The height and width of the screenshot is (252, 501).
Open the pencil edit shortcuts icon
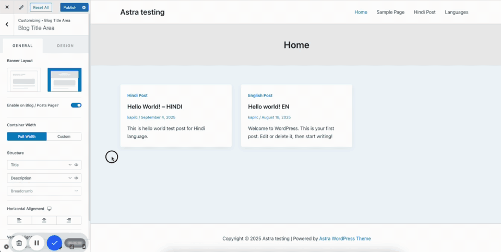[x=21, y=7]
